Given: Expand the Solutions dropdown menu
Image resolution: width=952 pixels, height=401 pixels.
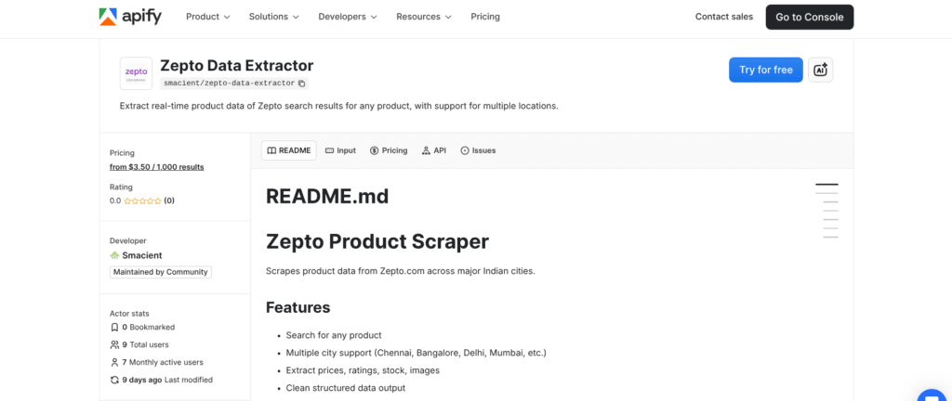Looking at the screenshot, I should click(274, 17).
